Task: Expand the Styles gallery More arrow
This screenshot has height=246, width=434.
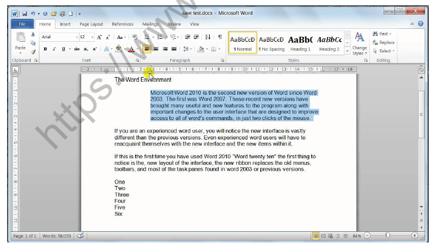Action: coord(347,51)
